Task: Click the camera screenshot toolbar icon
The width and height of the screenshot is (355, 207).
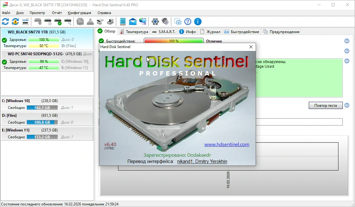Action: 178,22
